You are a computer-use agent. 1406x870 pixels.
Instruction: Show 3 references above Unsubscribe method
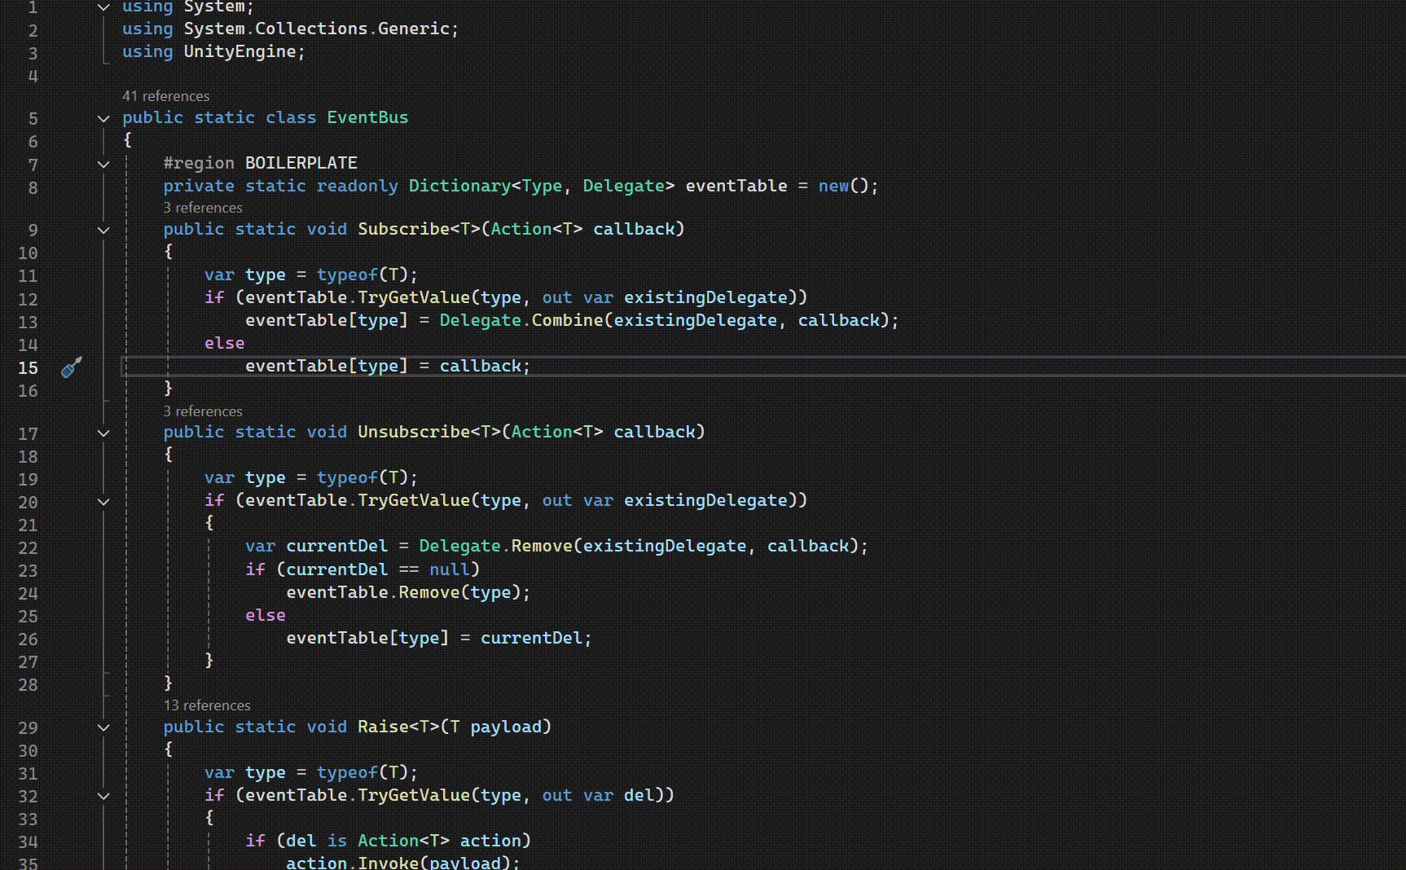click(x=203, y=411)
